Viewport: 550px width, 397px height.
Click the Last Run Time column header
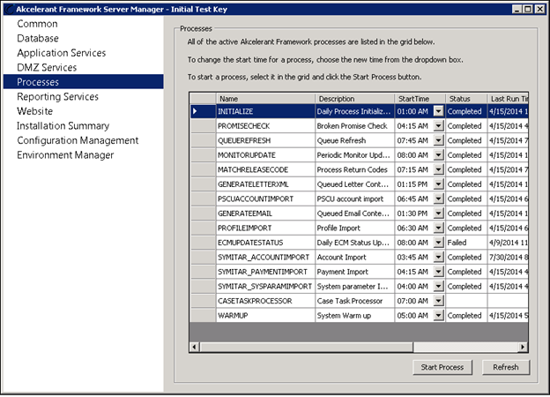tap(508, 99)
